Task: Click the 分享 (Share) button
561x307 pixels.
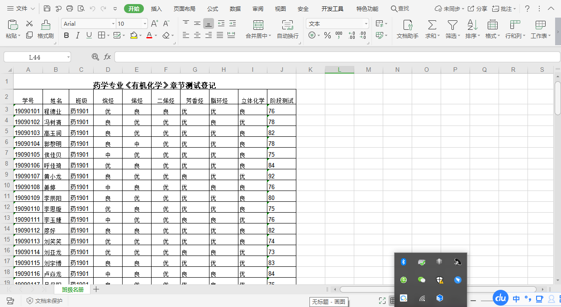Action: pos(477,9)
